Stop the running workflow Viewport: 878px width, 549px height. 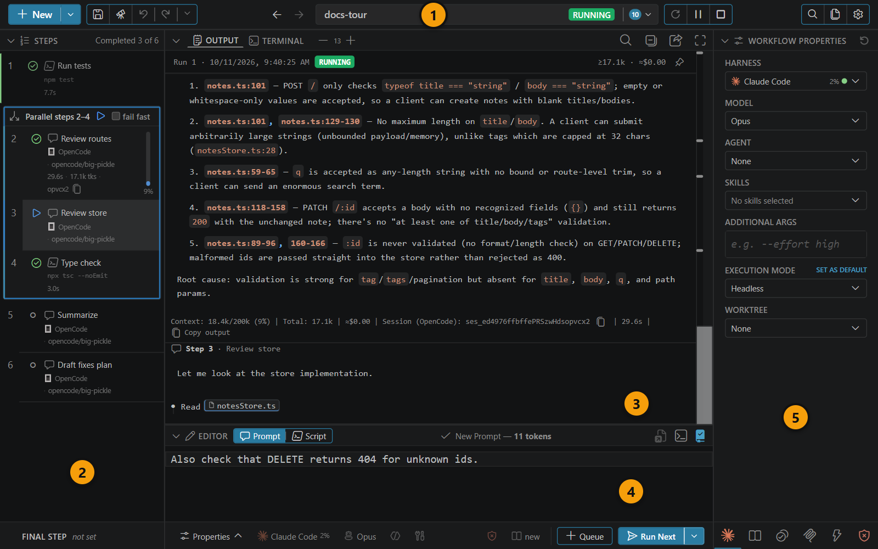721,15
